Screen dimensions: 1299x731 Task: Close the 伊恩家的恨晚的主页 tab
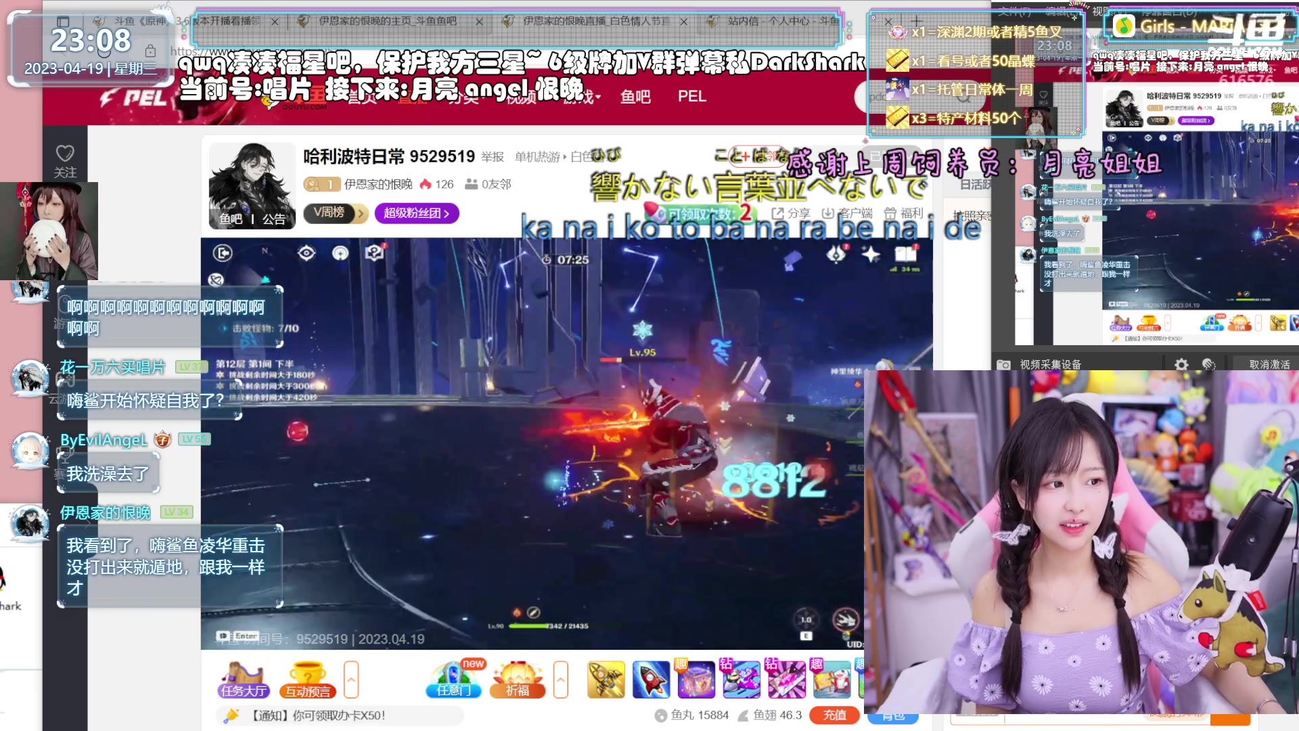point(479,22)
